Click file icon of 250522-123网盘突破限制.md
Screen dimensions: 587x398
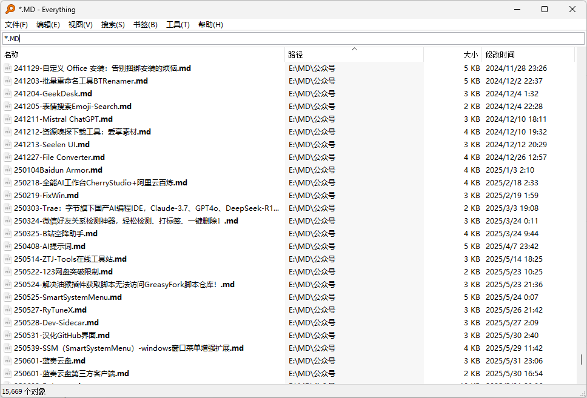point(7,271)
